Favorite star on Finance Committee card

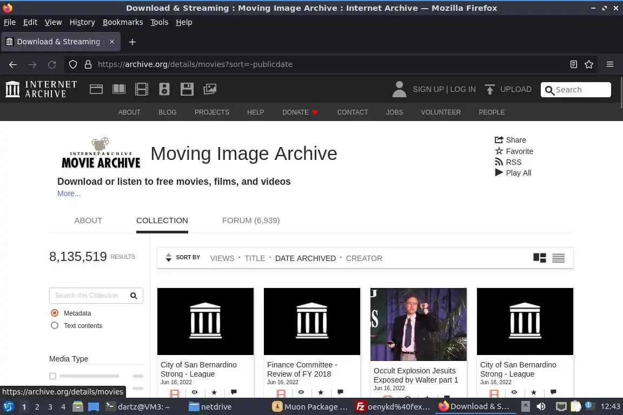pos(321,392)
